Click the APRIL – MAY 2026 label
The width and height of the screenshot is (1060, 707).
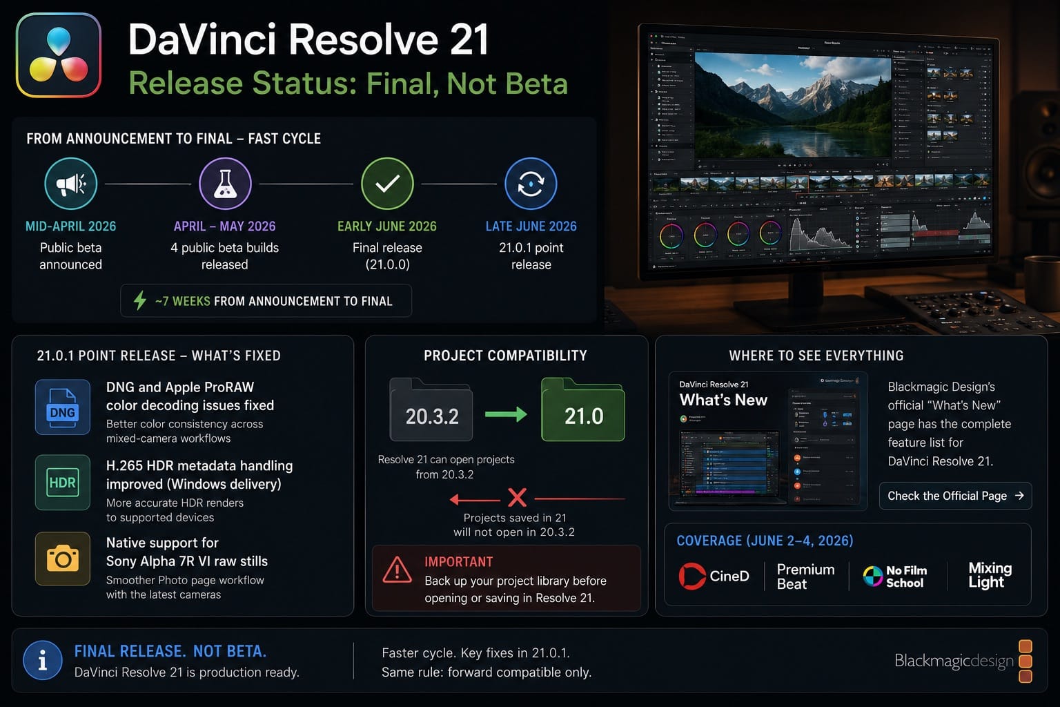[224, 226]
